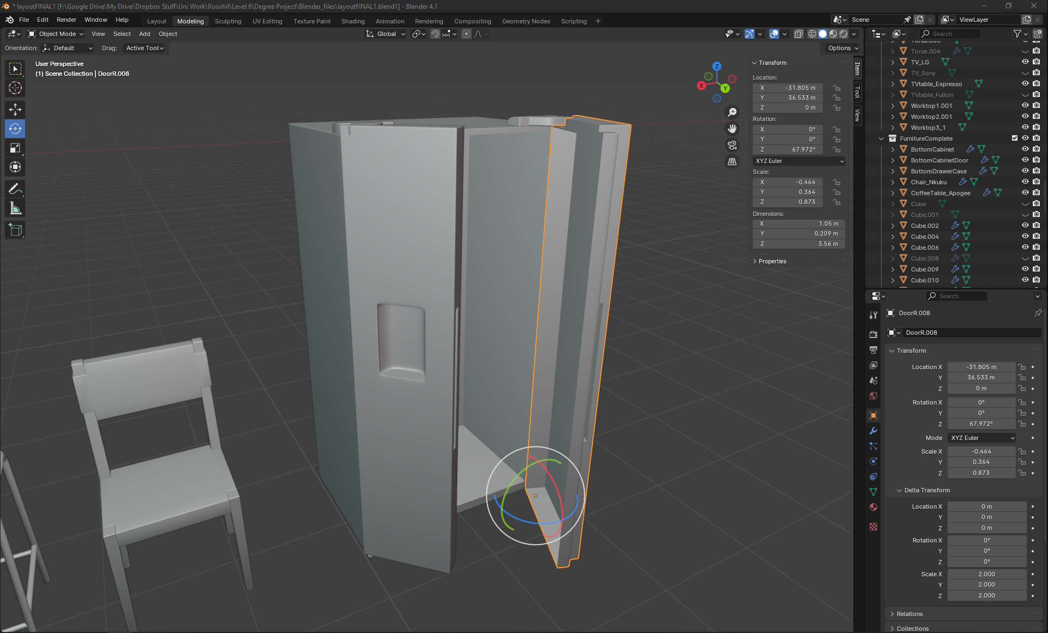Lock the Rotation Z value in sidebar
The height and width of the screenshot is (633, 1048).
(836, 149)
